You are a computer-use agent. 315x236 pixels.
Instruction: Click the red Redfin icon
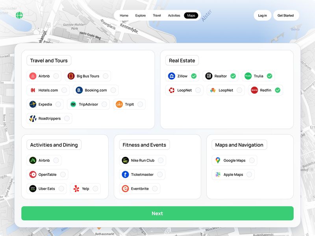[254, 90]
